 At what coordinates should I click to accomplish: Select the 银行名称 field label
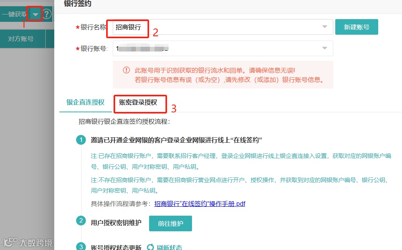tap(93, 27)
